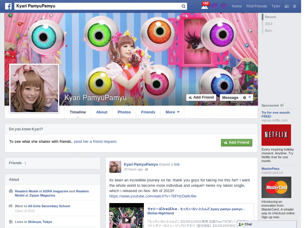This screenshot has width=305, height=228.
Task: Click Add Friend on cover photo
Action: pyautogui.click(x=201, y=97)
